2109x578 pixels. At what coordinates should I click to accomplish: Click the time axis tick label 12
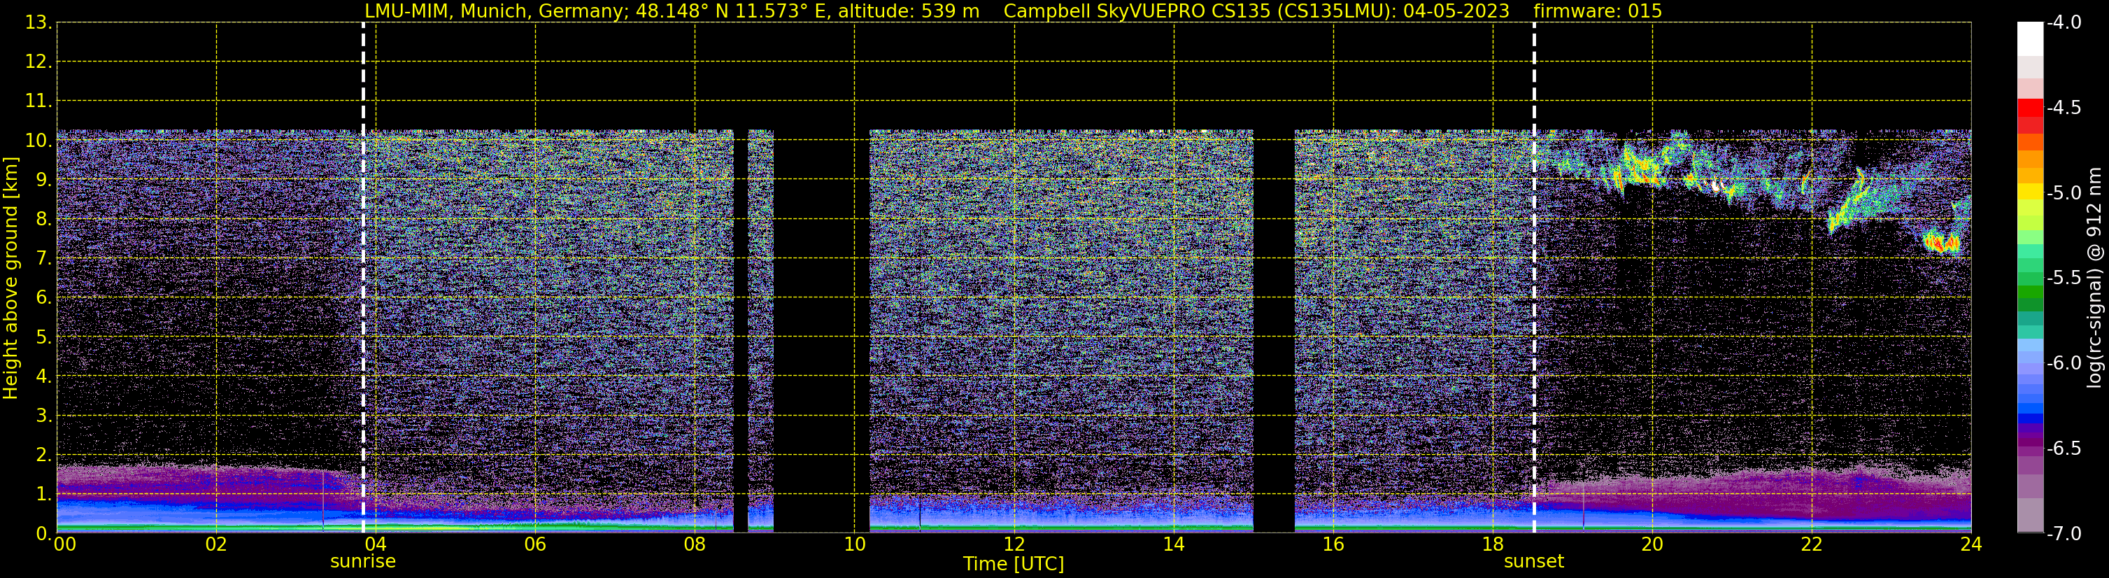(x=1014, y=544)
